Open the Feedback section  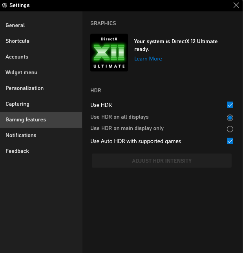pos(17,151)
